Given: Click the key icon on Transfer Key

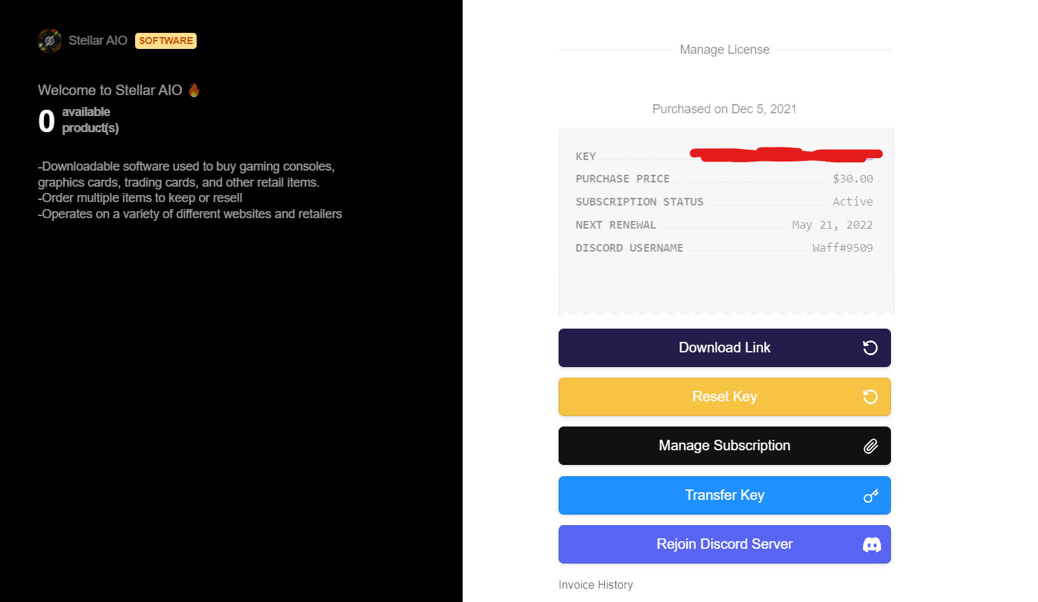Looking at the screenshot, I should pyautogui.click(x=870, y=496).
